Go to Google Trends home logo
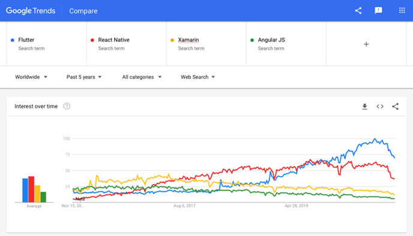The image size is (413, 236). point(31,11)
